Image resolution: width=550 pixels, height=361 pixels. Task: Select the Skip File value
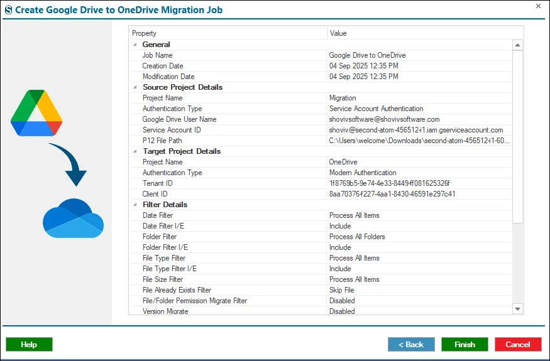tap(342, 290)
